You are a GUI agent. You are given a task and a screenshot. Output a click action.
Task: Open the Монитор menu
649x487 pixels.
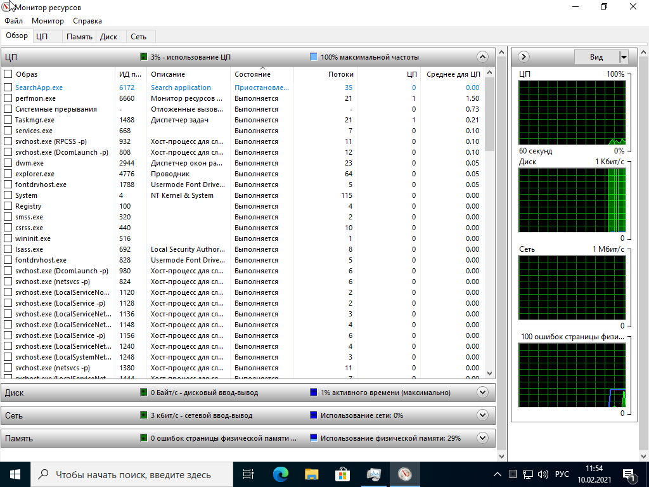(48, 21)
